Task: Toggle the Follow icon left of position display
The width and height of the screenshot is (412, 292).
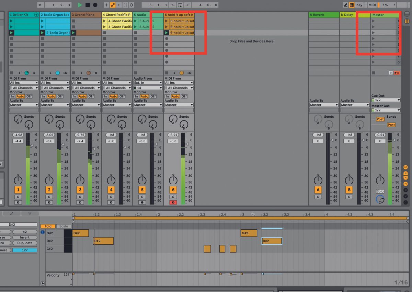Action: [41, 5]
